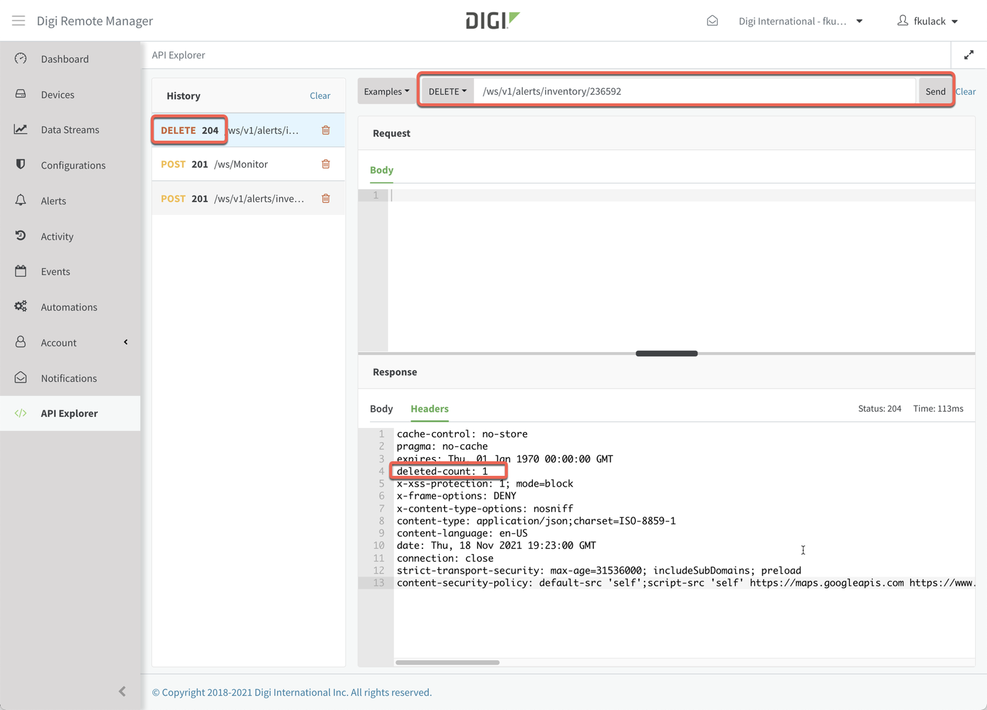Screen dimensions: 987x710
Task: Open the Dashboard gauge icon
Action: point(21,59)
